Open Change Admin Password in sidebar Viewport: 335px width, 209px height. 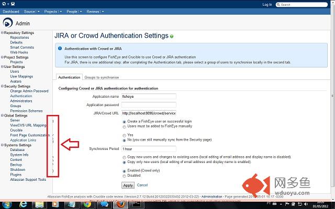pyautogui.click(x=29, y=91)
